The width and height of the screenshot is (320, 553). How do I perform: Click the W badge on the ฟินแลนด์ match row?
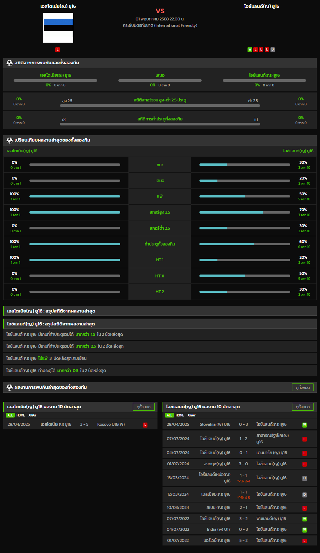click(305, 519)
